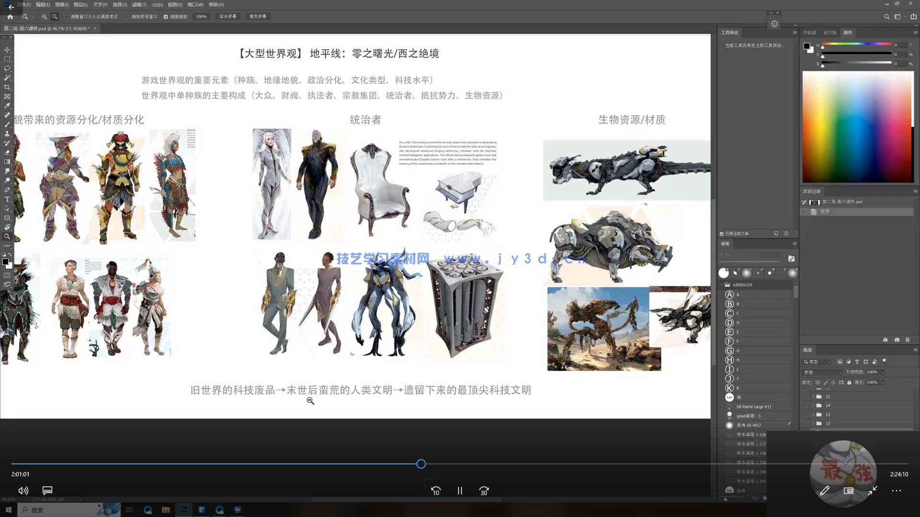920x517 pixels.
Task: Click the 填充屏幕 button
Action: click(x=258, y=16)
